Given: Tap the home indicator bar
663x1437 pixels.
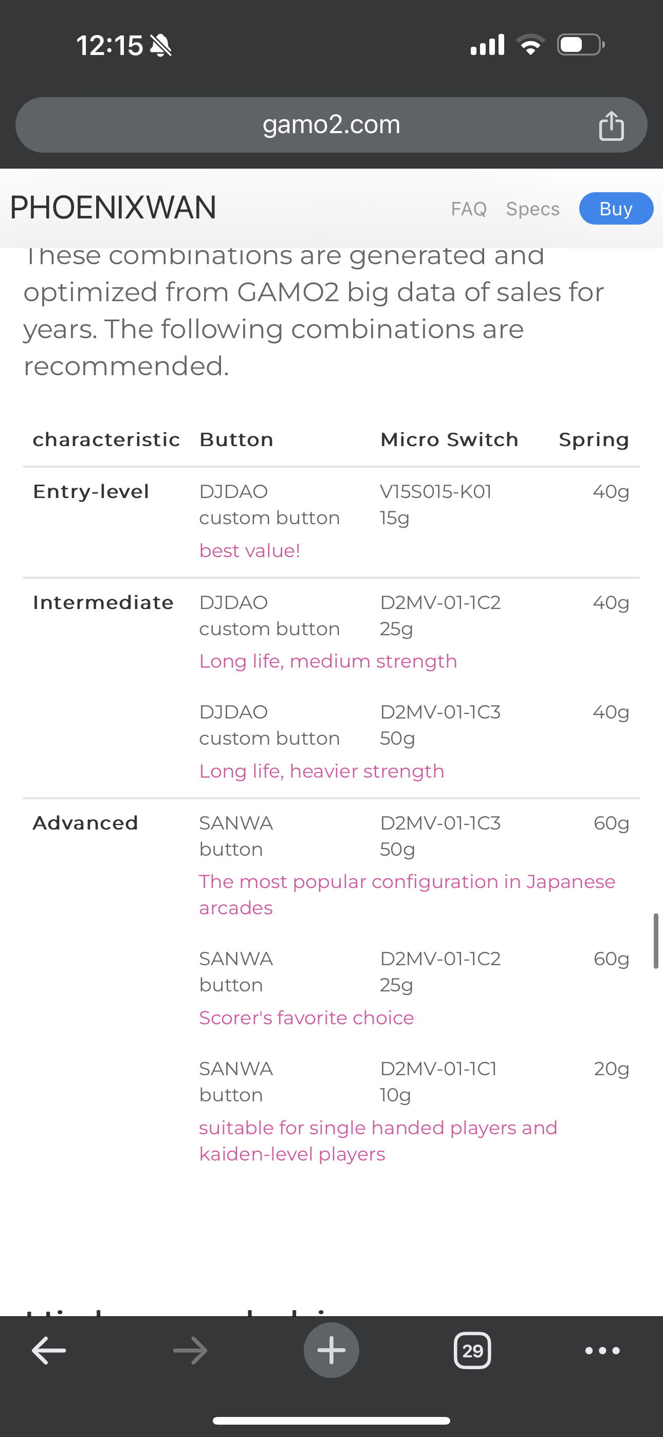Looking at the screenshot, I should coord(331,1420).
